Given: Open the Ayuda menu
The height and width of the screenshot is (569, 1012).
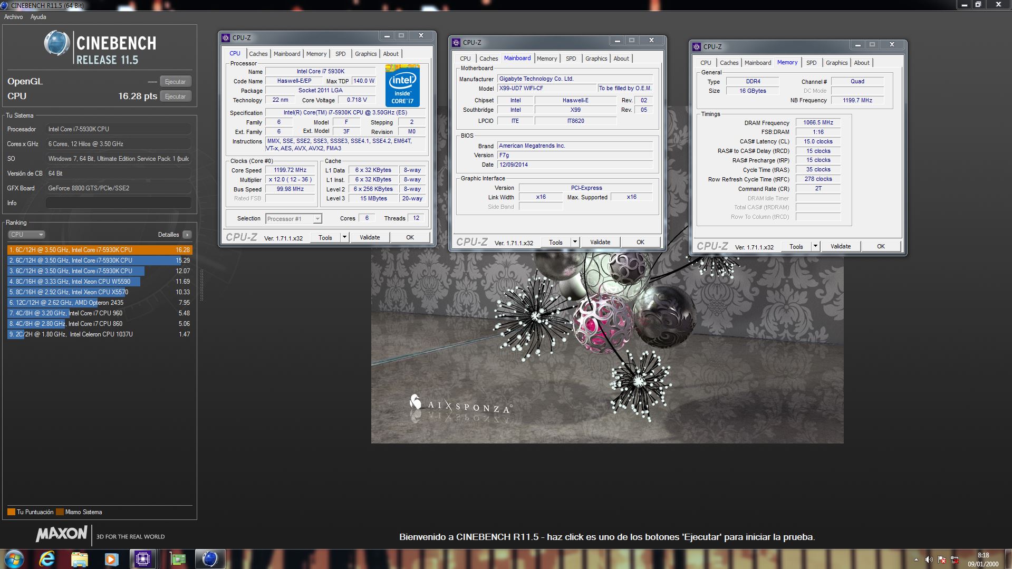Looking at the screenshot, I should (38, 17).
